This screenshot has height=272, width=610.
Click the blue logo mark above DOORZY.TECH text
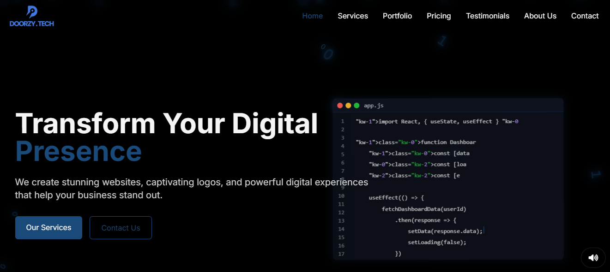30,12
